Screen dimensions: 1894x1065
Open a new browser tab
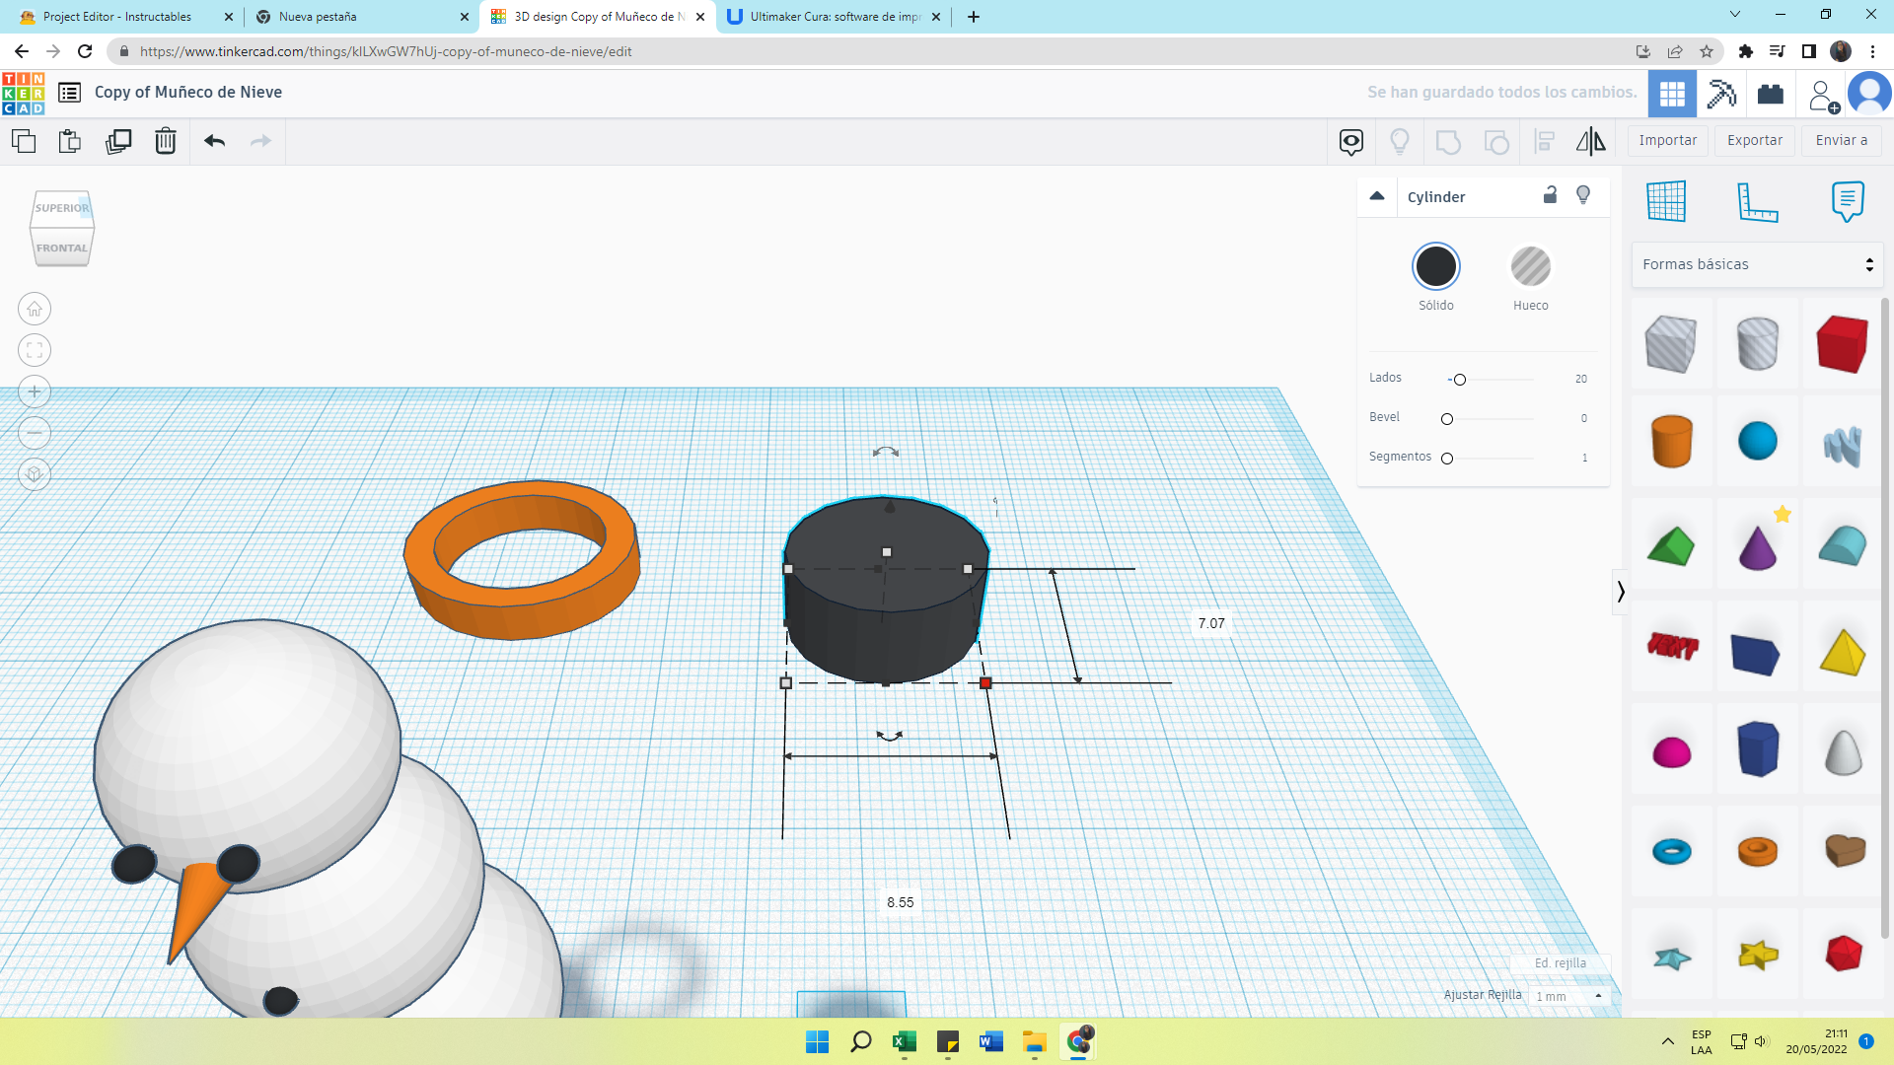(974, 17)
